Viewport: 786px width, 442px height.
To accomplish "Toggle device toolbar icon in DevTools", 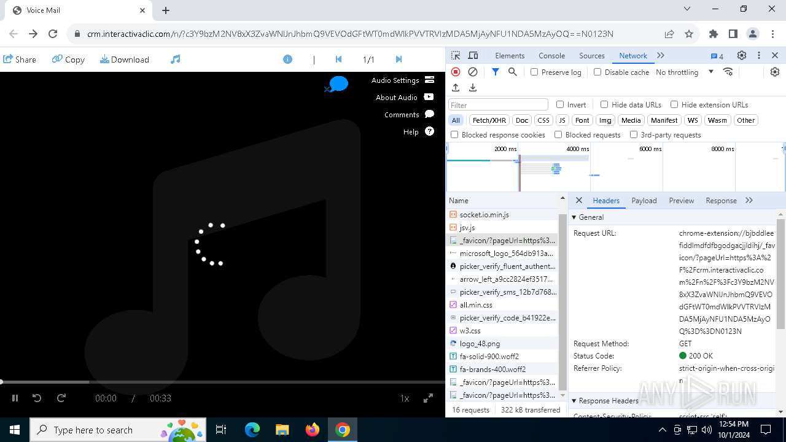I will point(473,56).
